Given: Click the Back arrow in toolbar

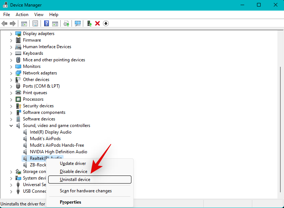Looking at the screenshot, I should [4, 23].
